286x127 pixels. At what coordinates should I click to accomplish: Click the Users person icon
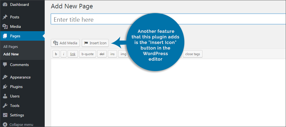(x=5, y=96)
